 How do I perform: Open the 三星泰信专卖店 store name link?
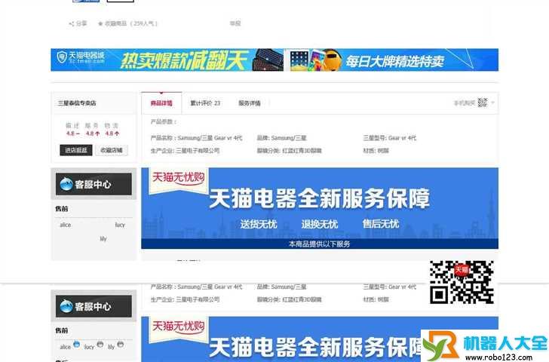(x=77, y=103)
